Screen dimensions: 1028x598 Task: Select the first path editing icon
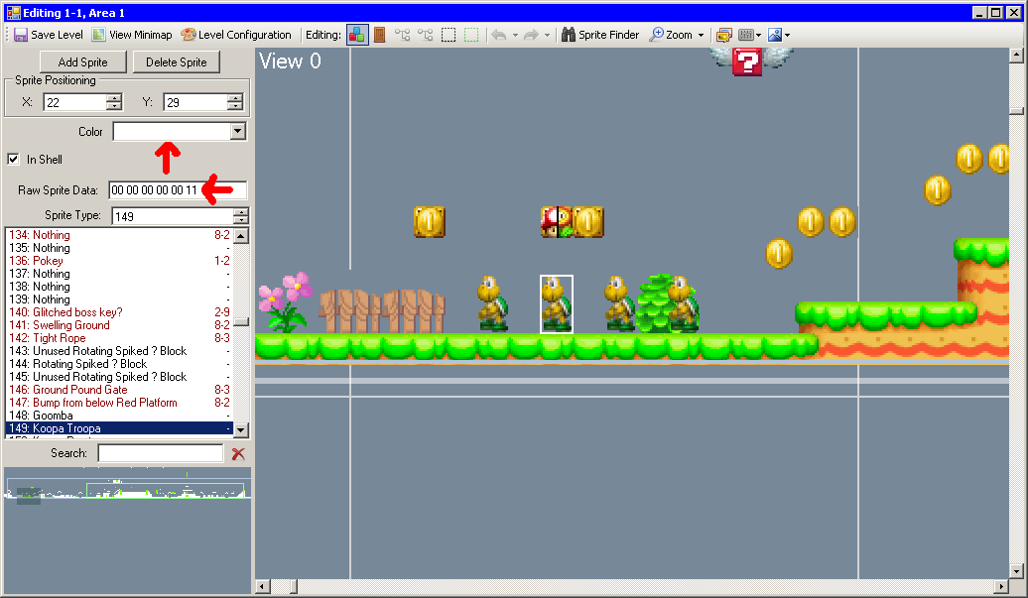[402, 35]
